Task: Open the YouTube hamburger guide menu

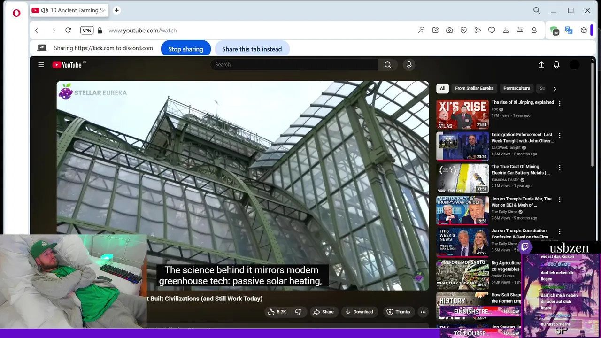Action: tap(41, 65)
